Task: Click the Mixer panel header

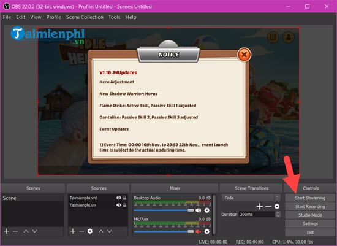Action: [175, 188]
